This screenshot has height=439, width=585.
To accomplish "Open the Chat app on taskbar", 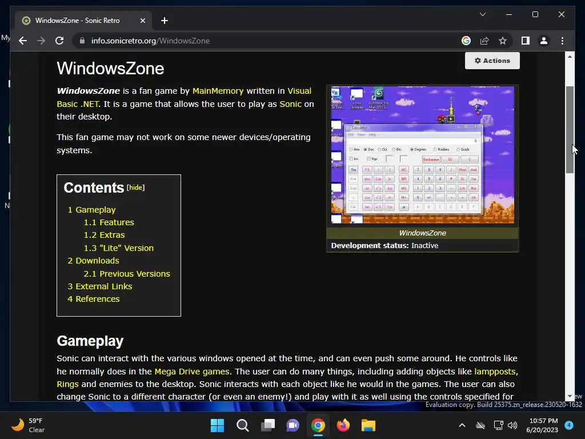I will coord(293,425).
